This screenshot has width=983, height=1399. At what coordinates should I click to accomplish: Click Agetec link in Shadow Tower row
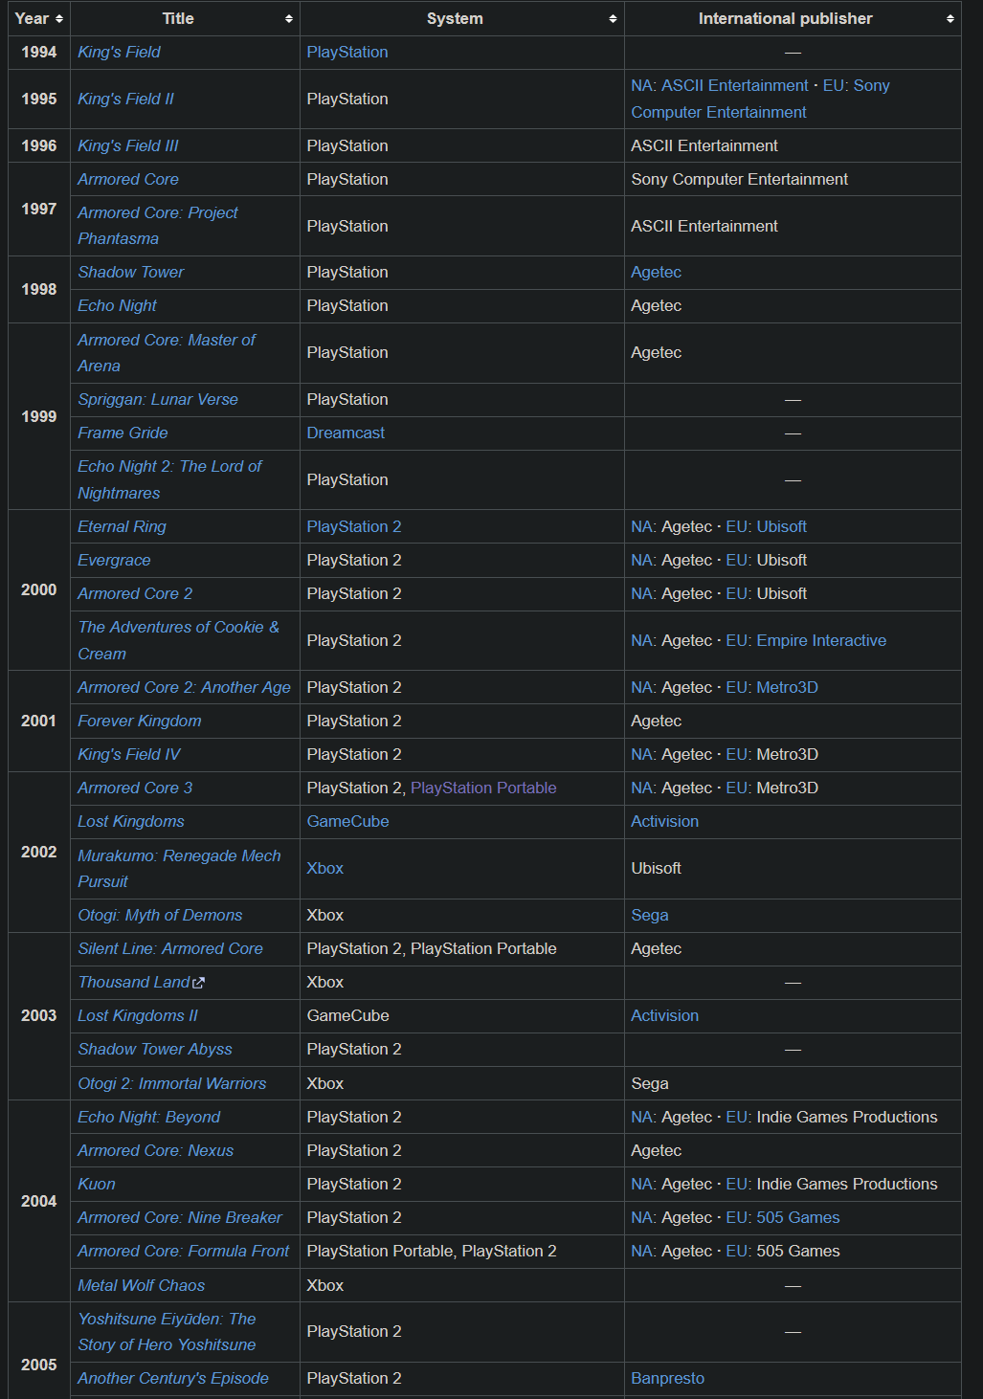coord(656,272)
